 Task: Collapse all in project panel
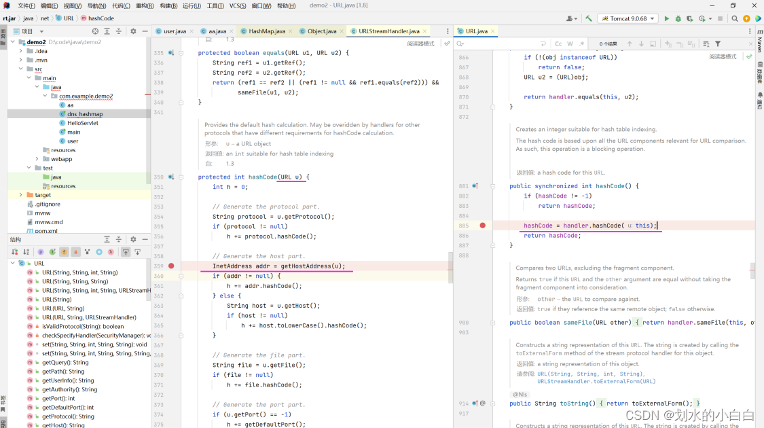click(119, 31)
